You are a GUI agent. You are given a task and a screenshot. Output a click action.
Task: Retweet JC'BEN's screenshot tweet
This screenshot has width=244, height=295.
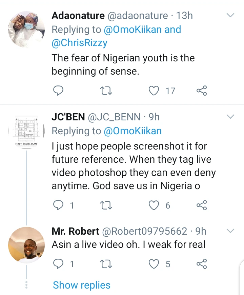(x=107, y=205)
